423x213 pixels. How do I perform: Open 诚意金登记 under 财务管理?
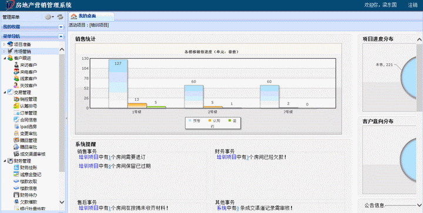tap(31, 174)
